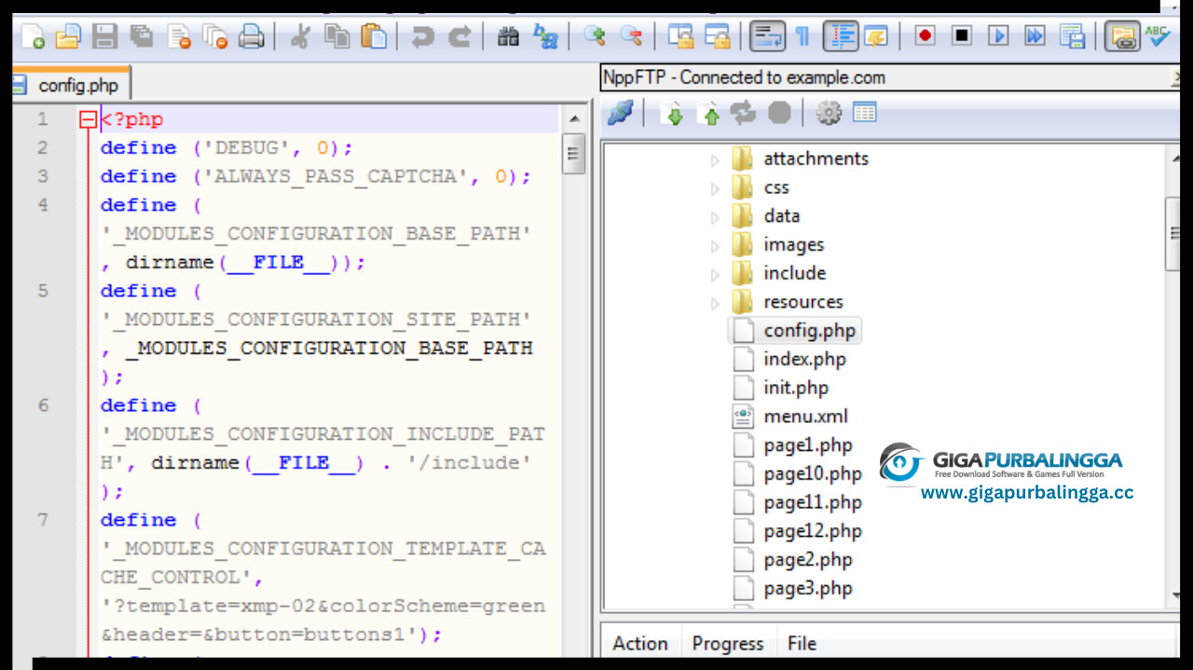Open NppFTP settings gear icon

click(829, 114)
